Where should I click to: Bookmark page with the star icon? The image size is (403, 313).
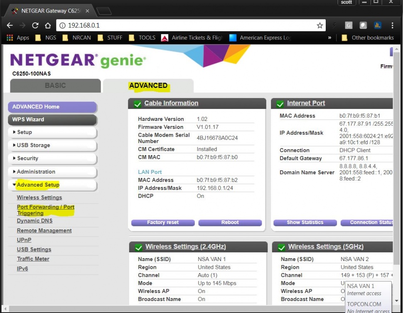(319, 25)
